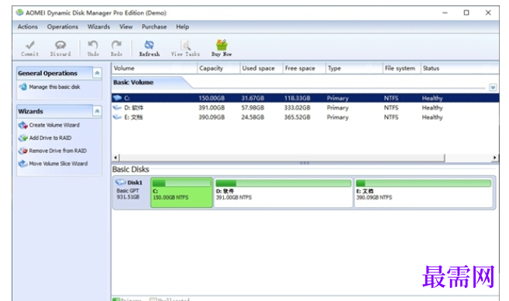Collapse the General Operations panel
The image size is (509, 301).
click(97, 73)
